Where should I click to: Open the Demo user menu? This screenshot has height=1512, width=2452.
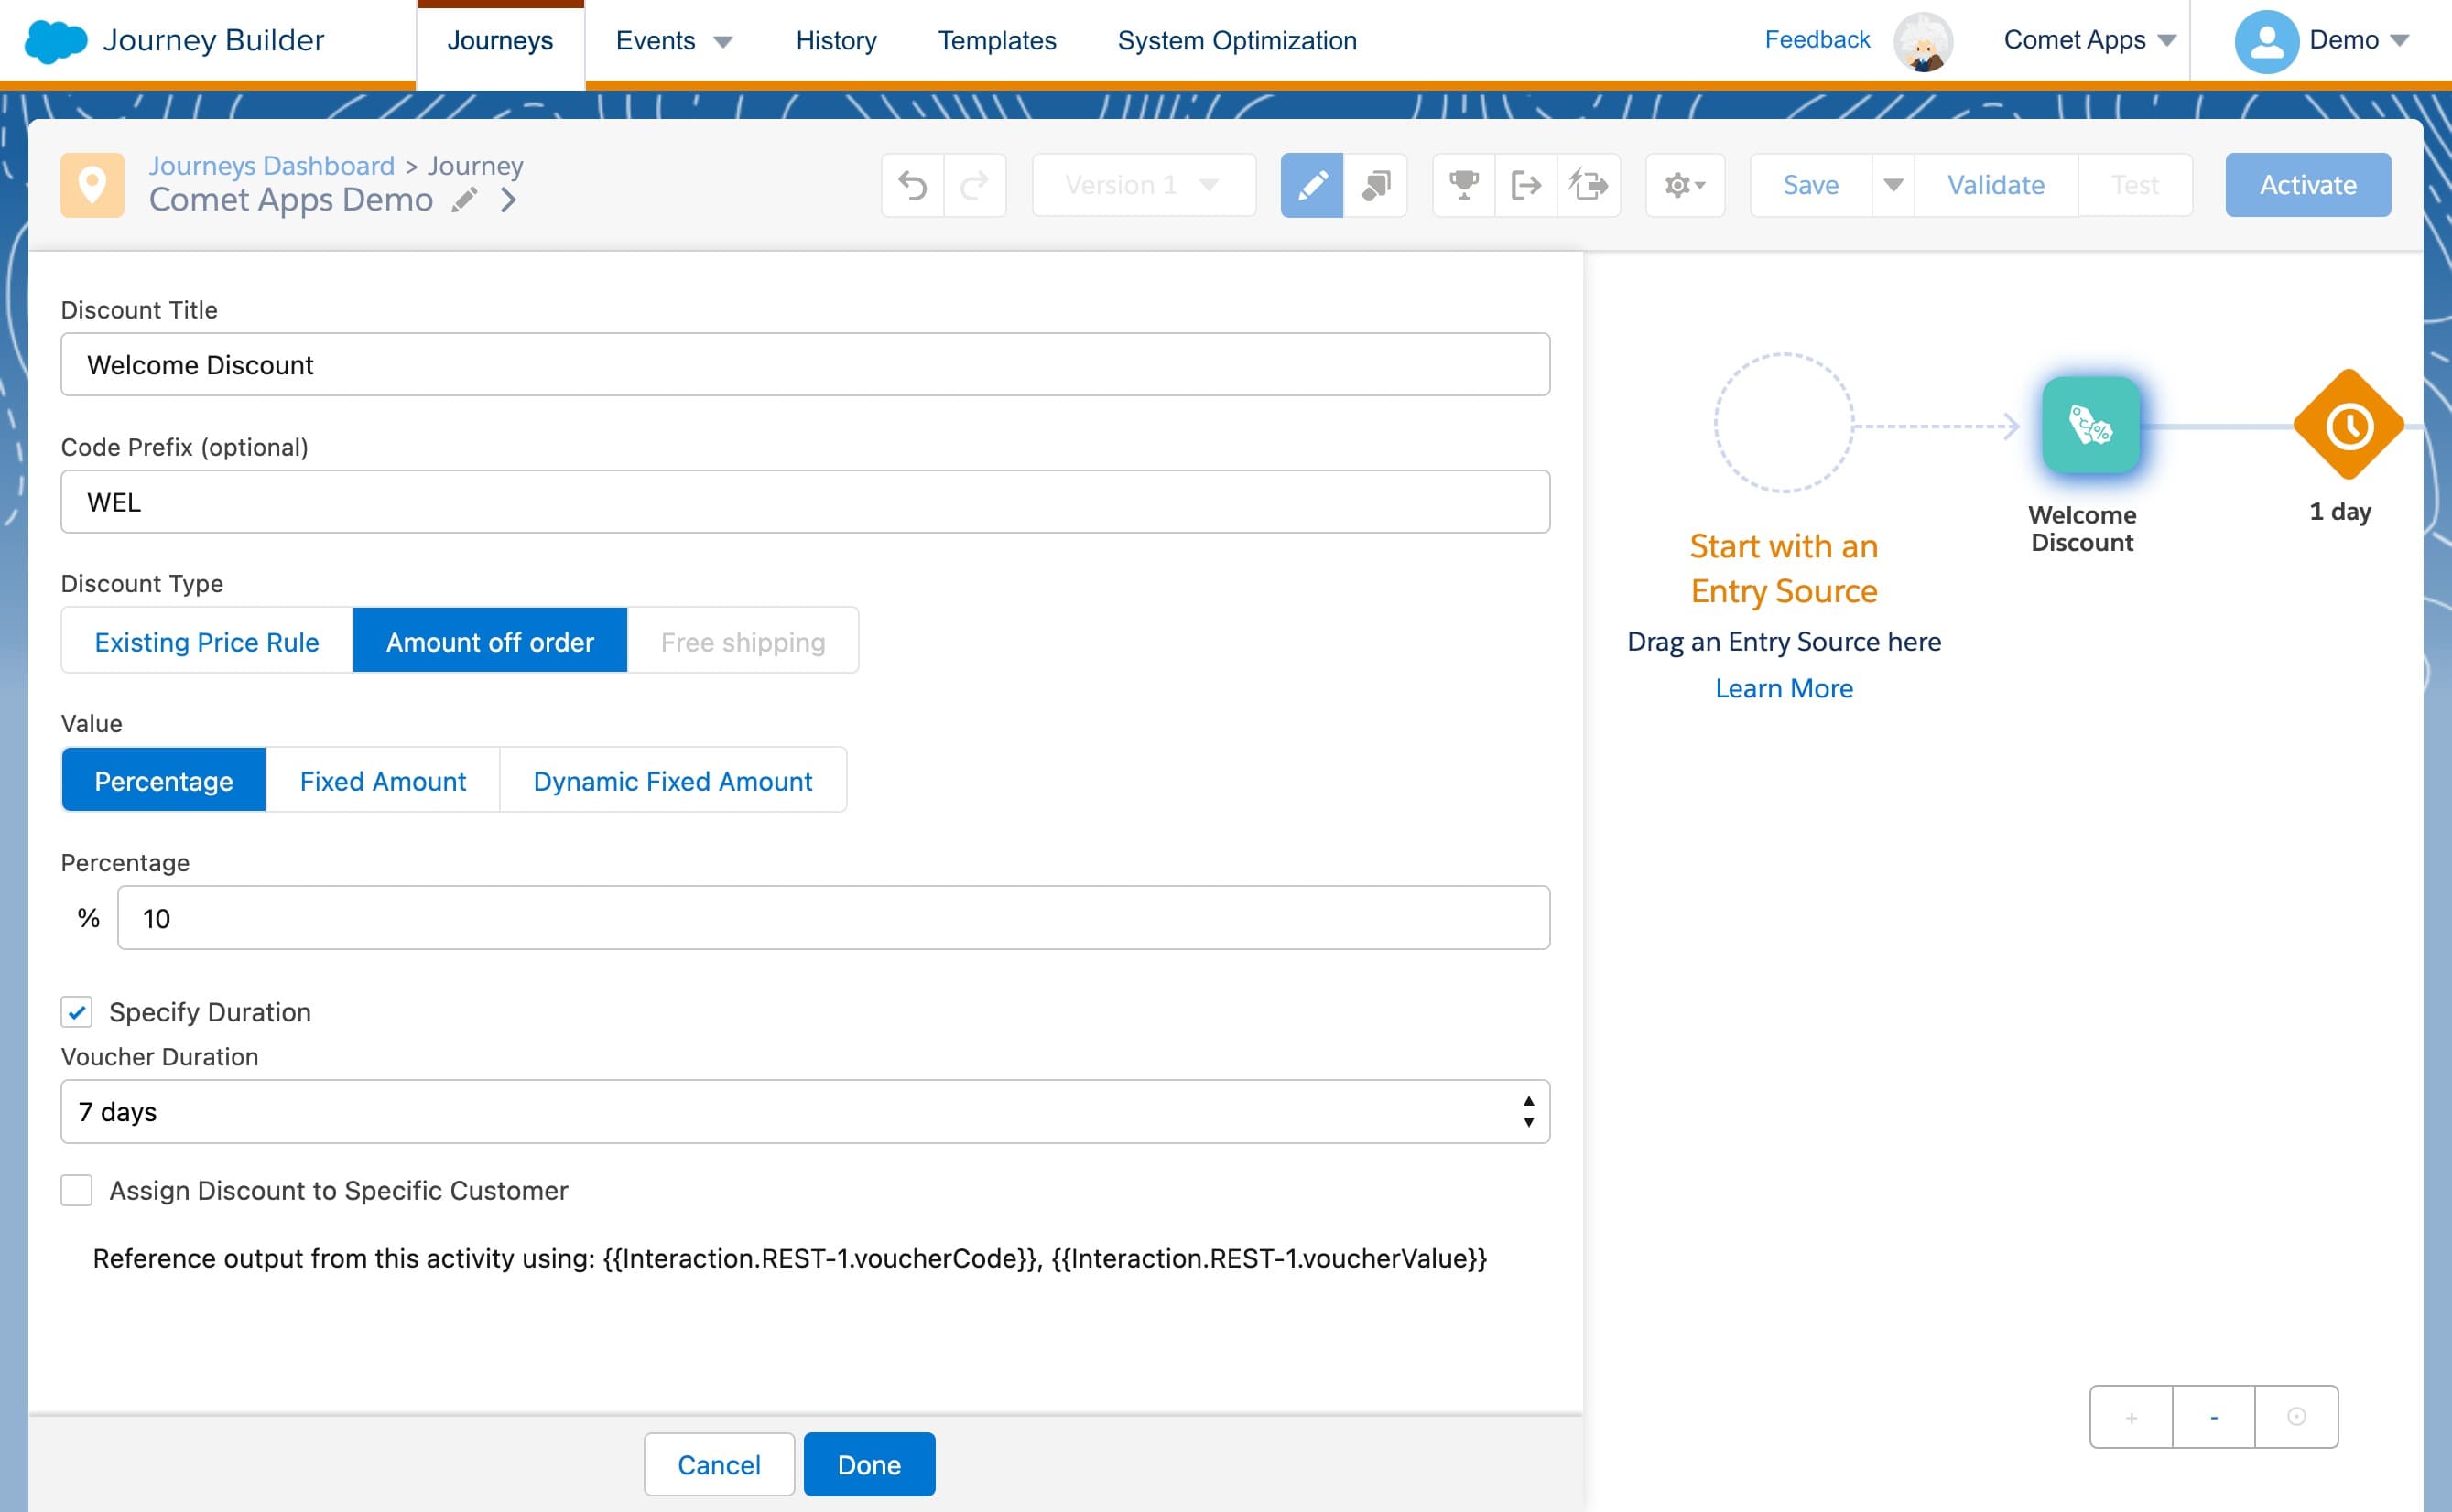pyautogui.click(x=2358, y=41)
